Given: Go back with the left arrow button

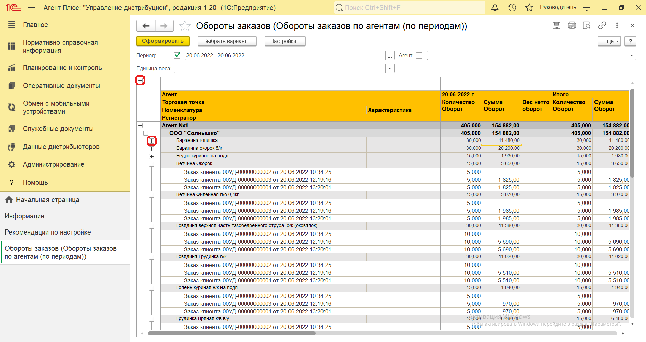Looking at the screenshot, I should (x=146, y=26).
